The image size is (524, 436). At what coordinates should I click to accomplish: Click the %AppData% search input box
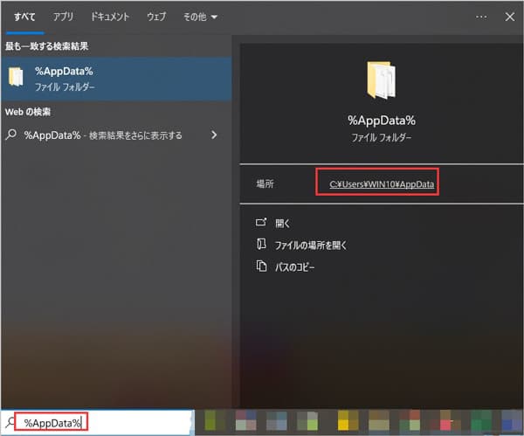click(97, 423)
